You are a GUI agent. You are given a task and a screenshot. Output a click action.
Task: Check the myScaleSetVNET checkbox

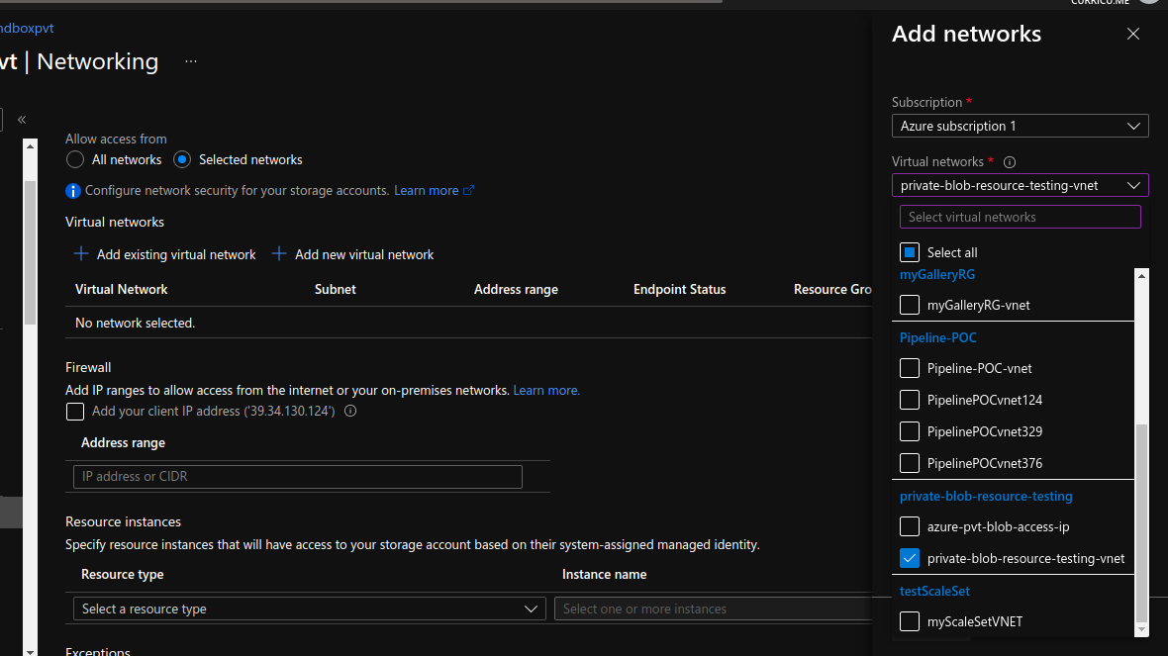pos(909,621)
